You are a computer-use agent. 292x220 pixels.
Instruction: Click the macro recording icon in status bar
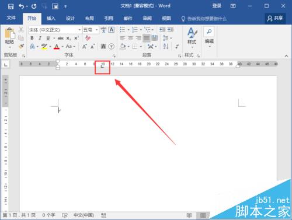click(x=104, y=215)
